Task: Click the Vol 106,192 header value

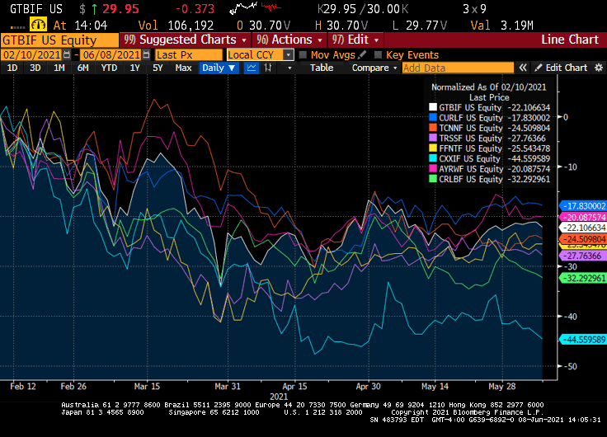Action: (x=176, y=26)
